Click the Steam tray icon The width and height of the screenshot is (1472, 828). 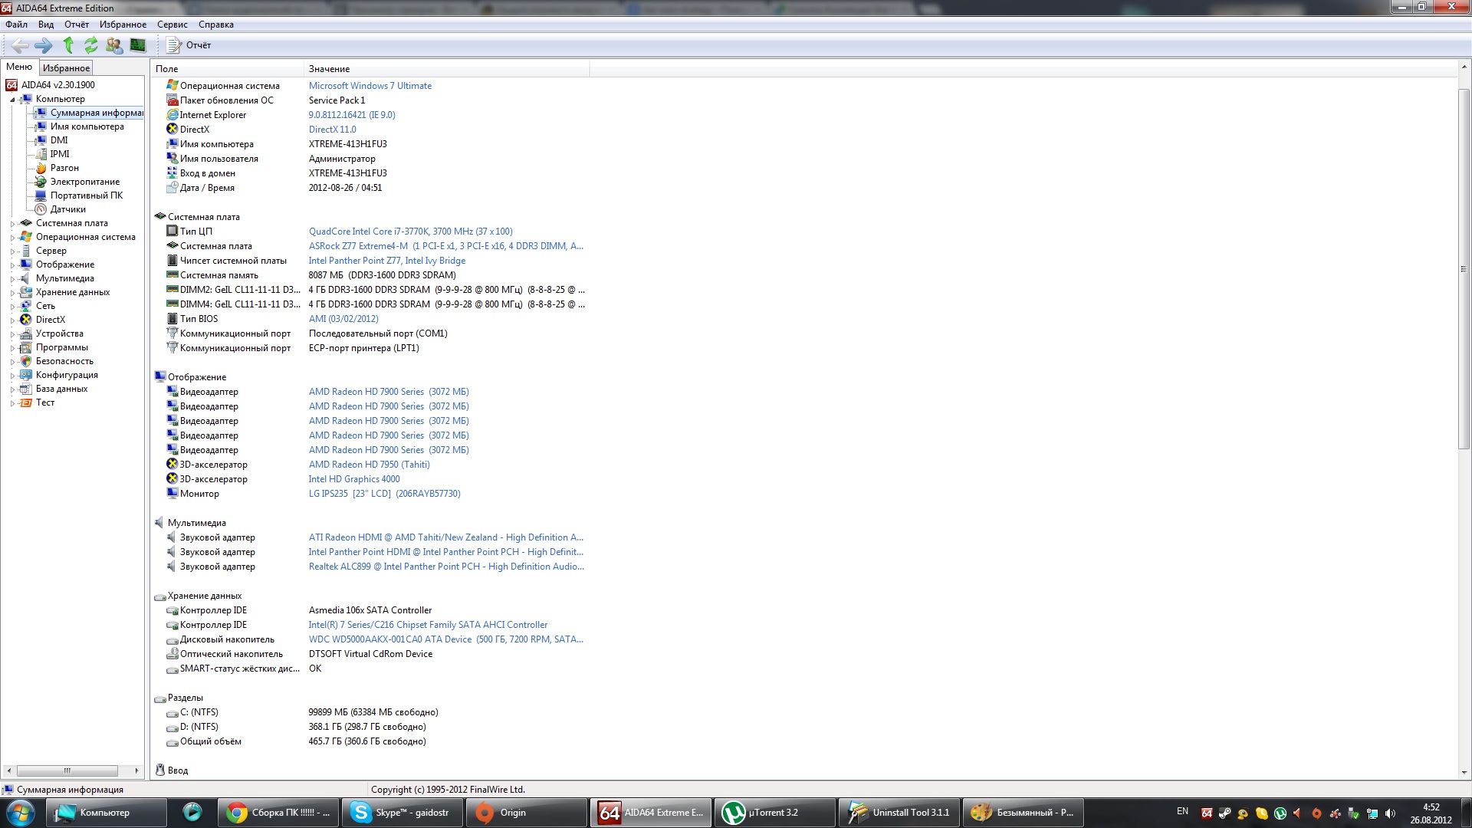coord(1224,813)
